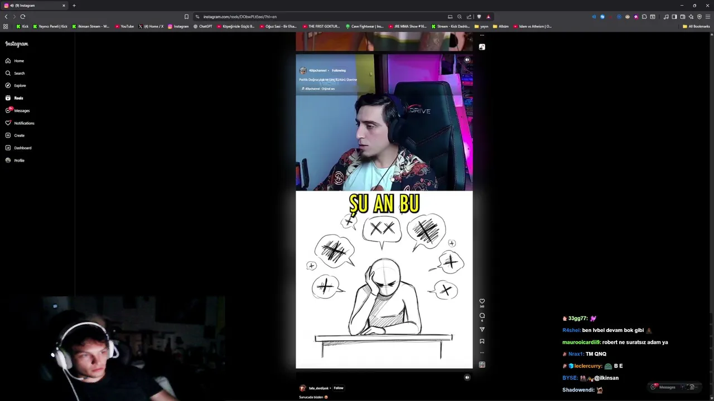Click the Instagram logo wordmark
Screen dimensions: 714x401
click(17, 44)
